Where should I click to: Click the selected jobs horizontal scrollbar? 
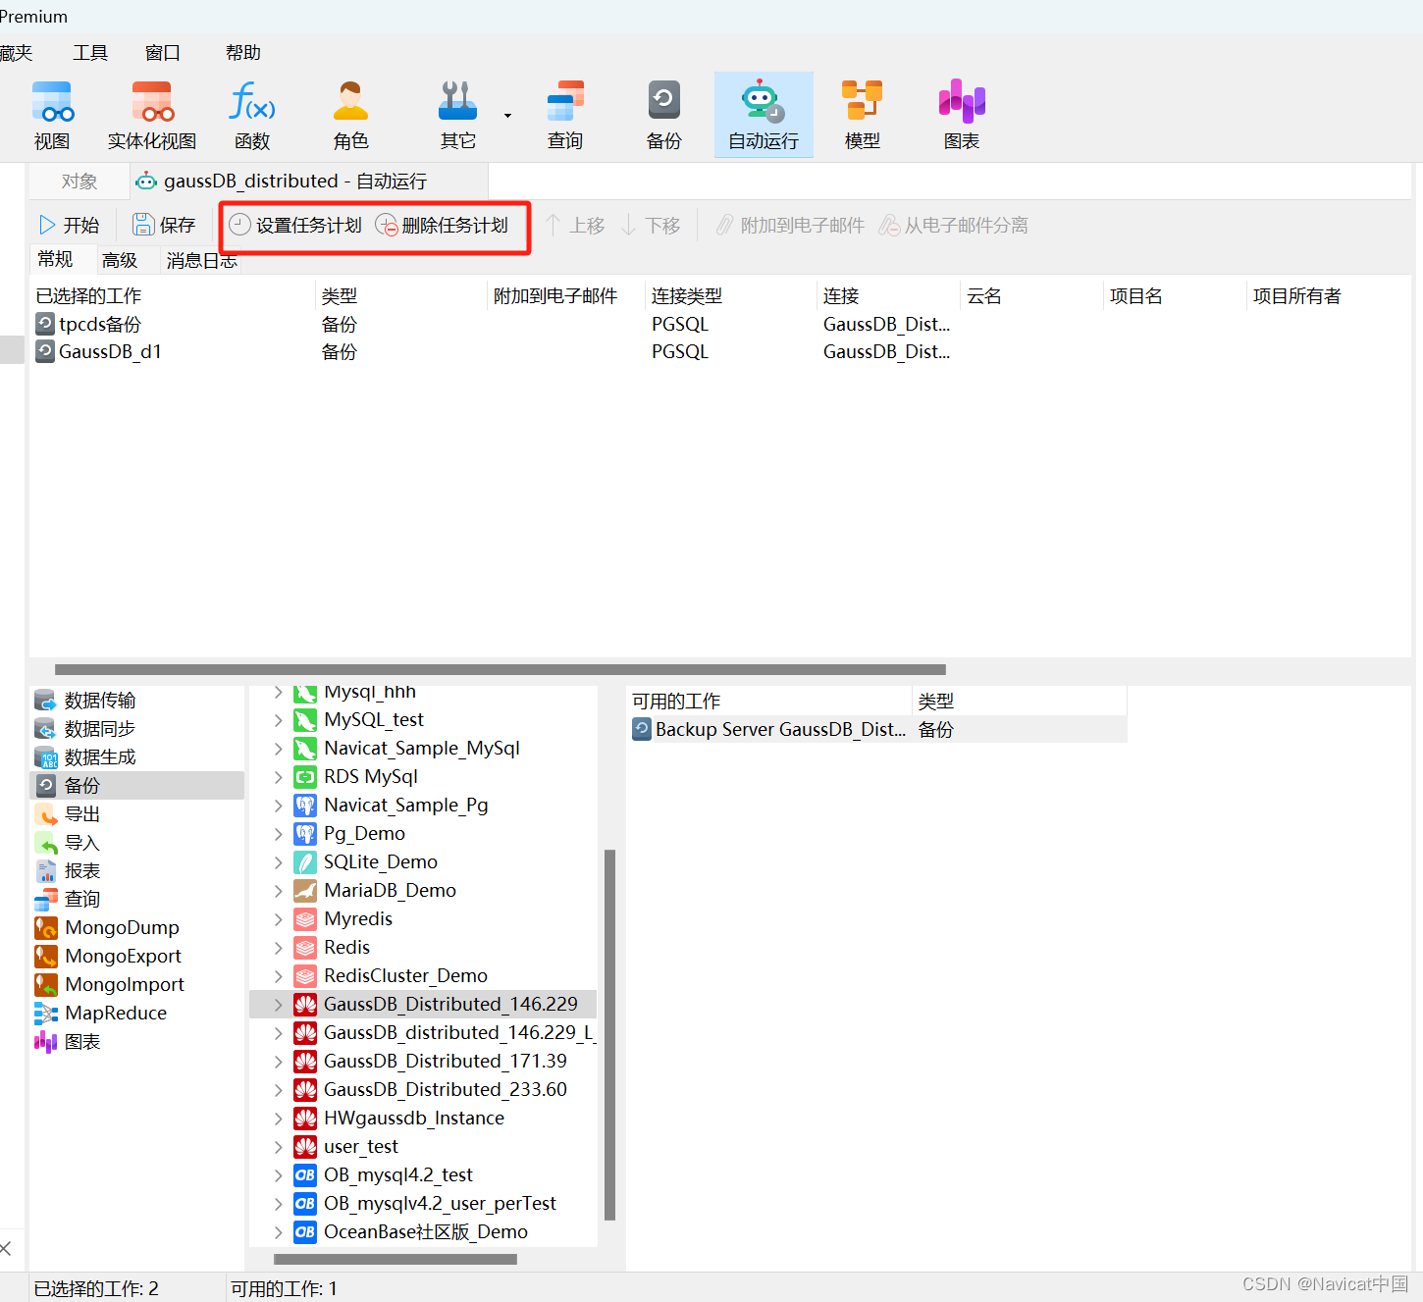coord(501,669)
